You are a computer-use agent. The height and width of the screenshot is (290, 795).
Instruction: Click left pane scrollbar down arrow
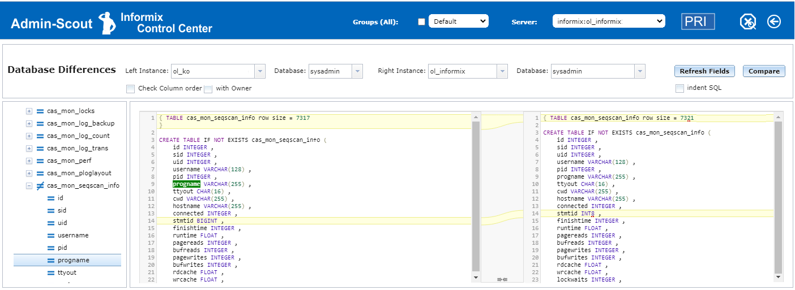476,278
